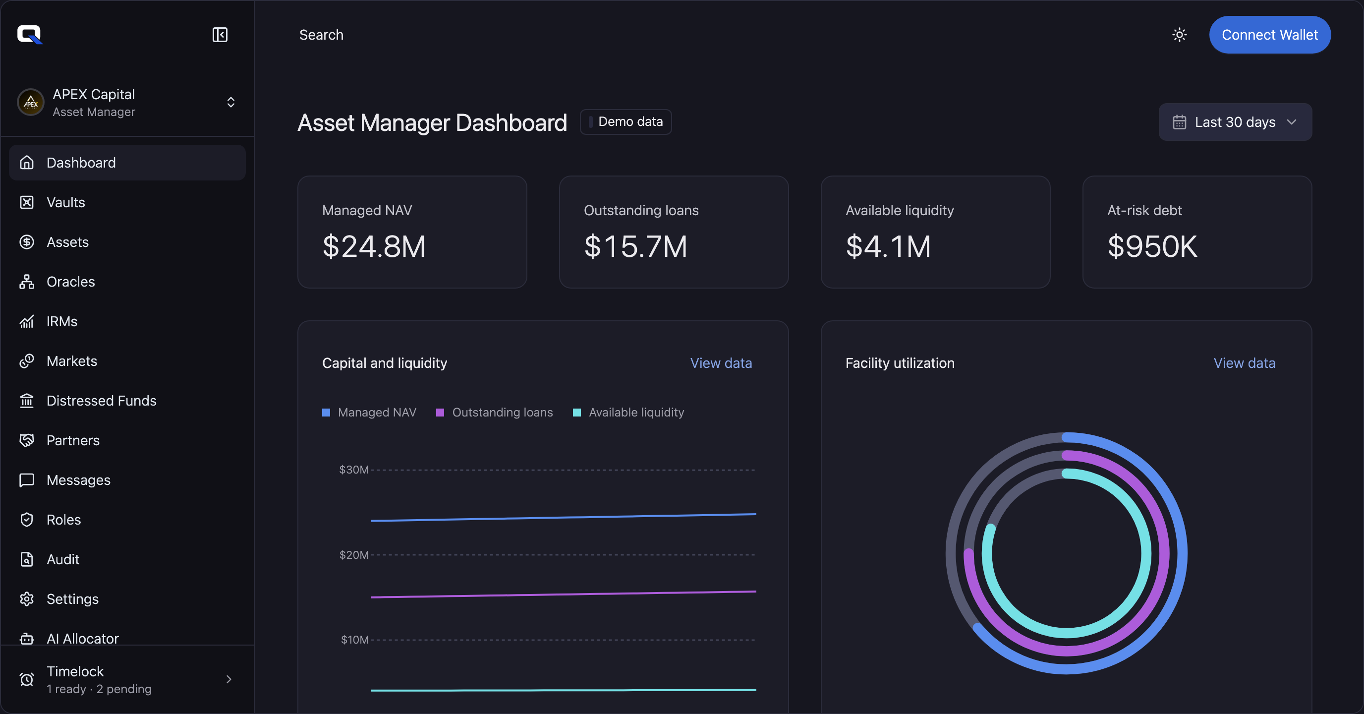Click the Distressed Funds bank icon
Image resolution: width=1364 pixels, height=714 pixels.
click(27, 401)
